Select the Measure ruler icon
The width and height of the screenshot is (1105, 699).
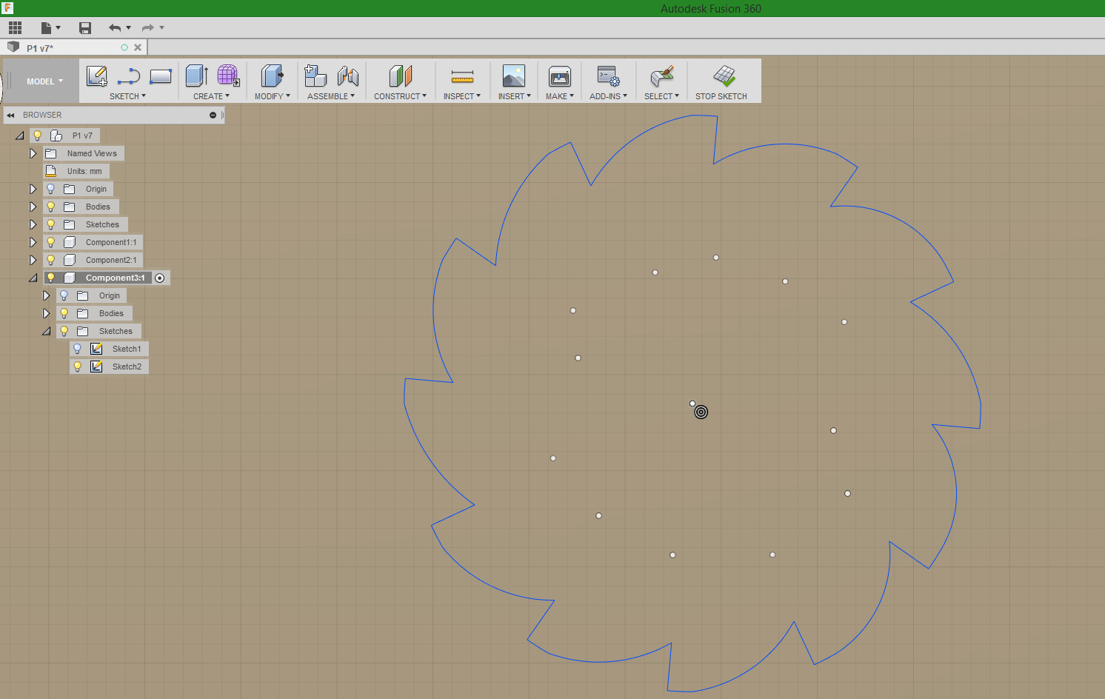(x=462, y=76)
